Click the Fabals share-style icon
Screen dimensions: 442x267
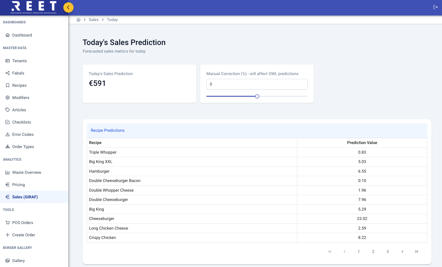coord(8,73)
